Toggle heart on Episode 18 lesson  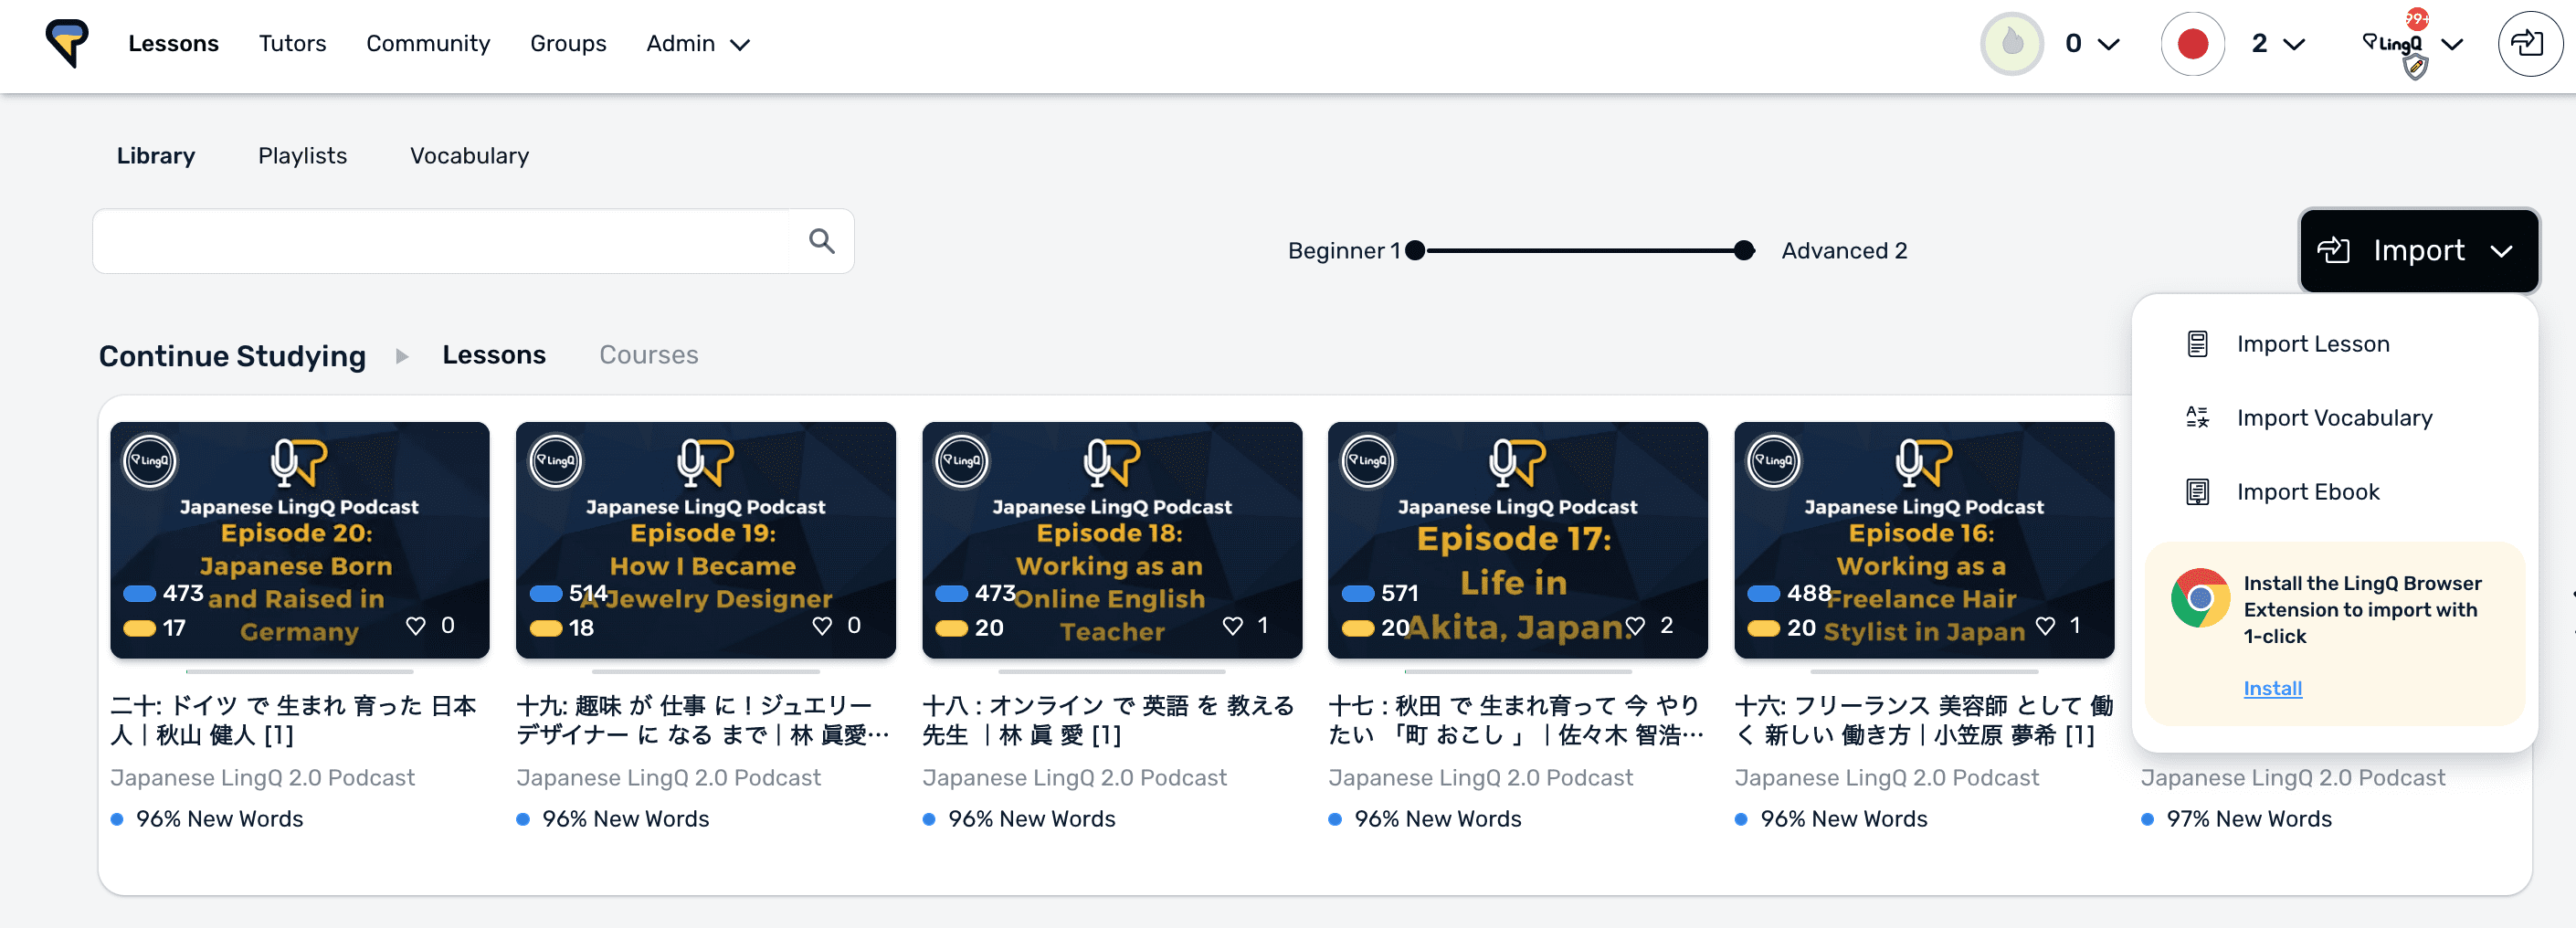pos(1232,626)
